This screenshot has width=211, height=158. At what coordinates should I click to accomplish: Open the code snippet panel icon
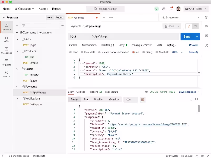tap(206, 26)
